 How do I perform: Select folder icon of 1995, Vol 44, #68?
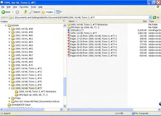tap(13, 59)
